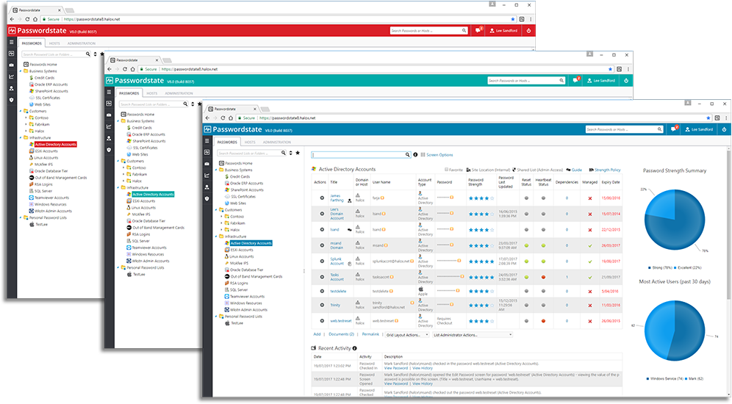
Task: Open reports chart icon in blue window sidebar
Action: coord(207,176)
